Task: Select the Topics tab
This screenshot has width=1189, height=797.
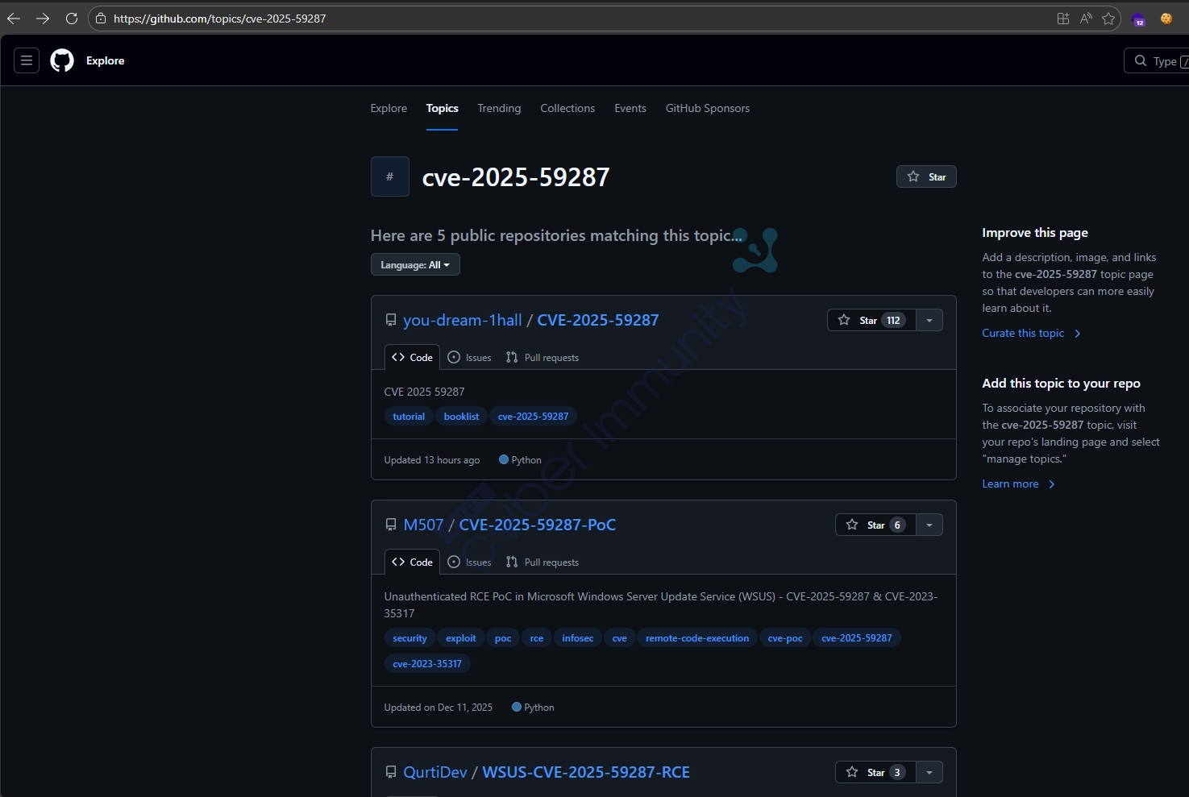Action: pyautogui.click(x=442, y=108)
